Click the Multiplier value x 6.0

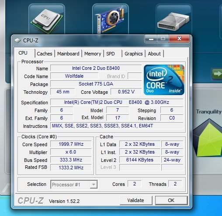point(71,152)
